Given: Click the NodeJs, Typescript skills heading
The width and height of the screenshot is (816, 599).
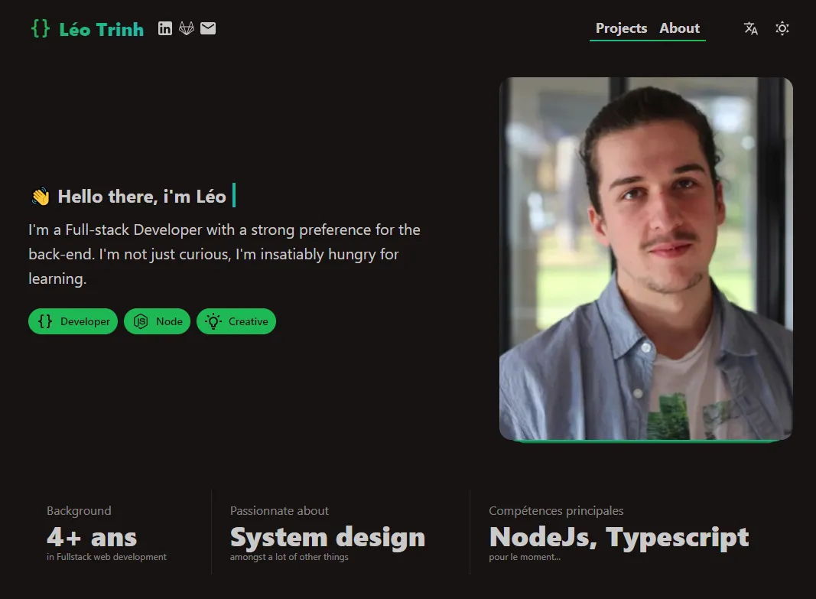Looking at the screenshot, I should pyautogui.click(x=619, y=537).
